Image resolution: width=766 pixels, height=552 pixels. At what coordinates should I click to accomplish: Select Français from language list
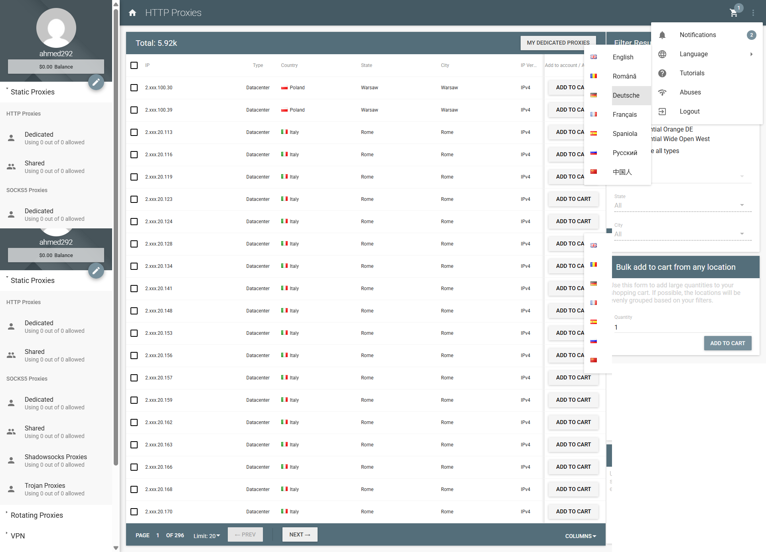point(625,115)
